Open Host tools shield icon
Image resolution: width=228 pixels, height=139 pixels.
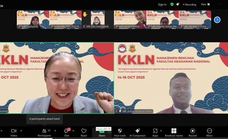coord(120,132)
